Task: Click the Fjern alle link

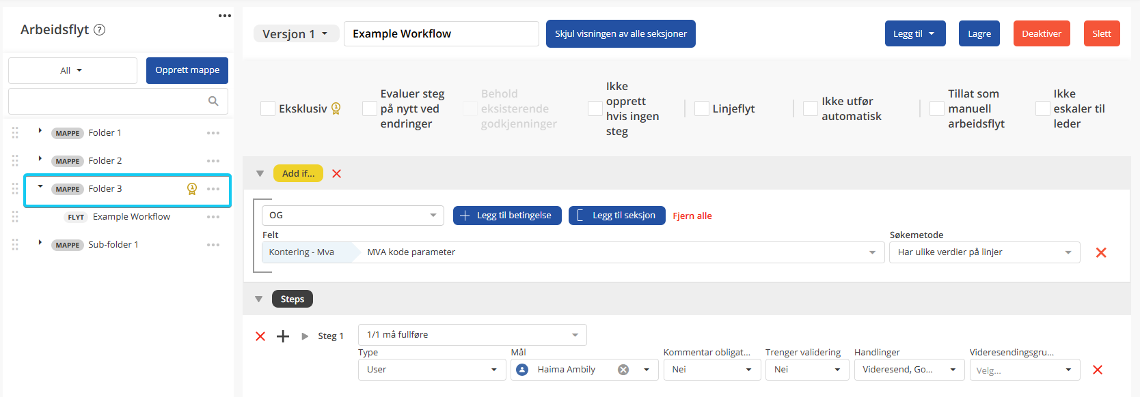Action: pos(692,216)
